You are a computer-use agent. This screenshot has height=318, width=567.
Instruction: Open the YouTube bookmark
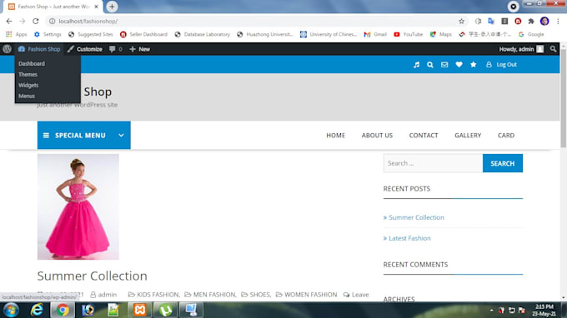[409, 34]
